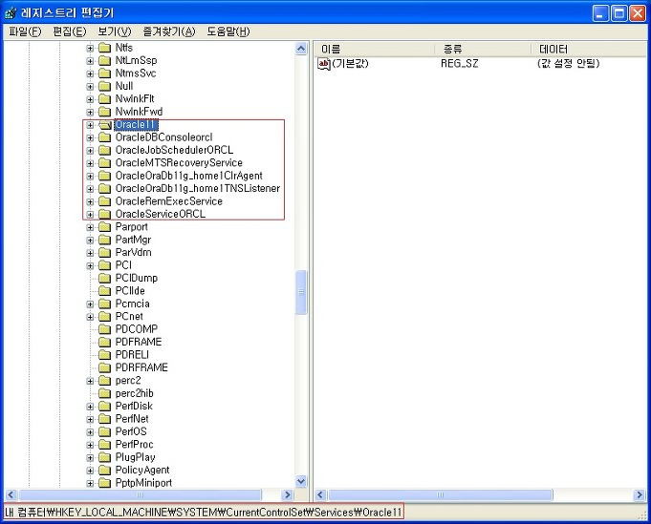Expand the Oracle11 key
Screen dimensions: 651x524
90,125
